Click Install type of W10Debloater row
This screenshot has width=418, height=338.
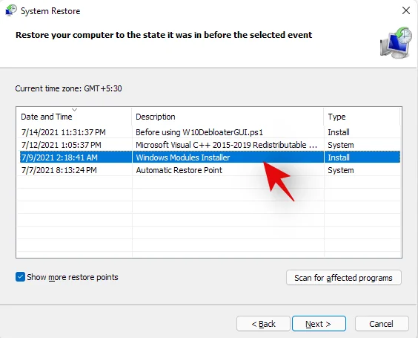coord(339,132)
